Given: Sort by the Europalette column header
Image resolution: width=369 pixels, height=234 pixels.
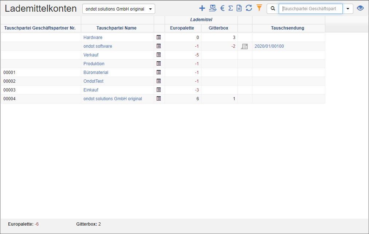Looking at the screenshot, I should pos(182,28).
